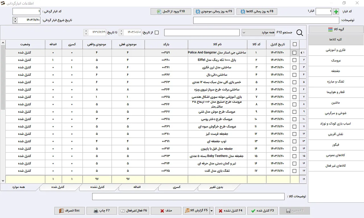Click the حذف delete button
Viewport: 364px width, 218px height.
166,211
